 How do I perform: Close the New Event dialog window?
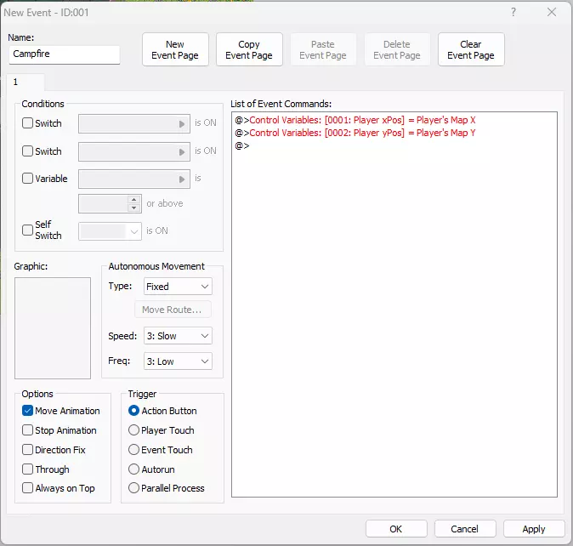[x=552, y=13]
